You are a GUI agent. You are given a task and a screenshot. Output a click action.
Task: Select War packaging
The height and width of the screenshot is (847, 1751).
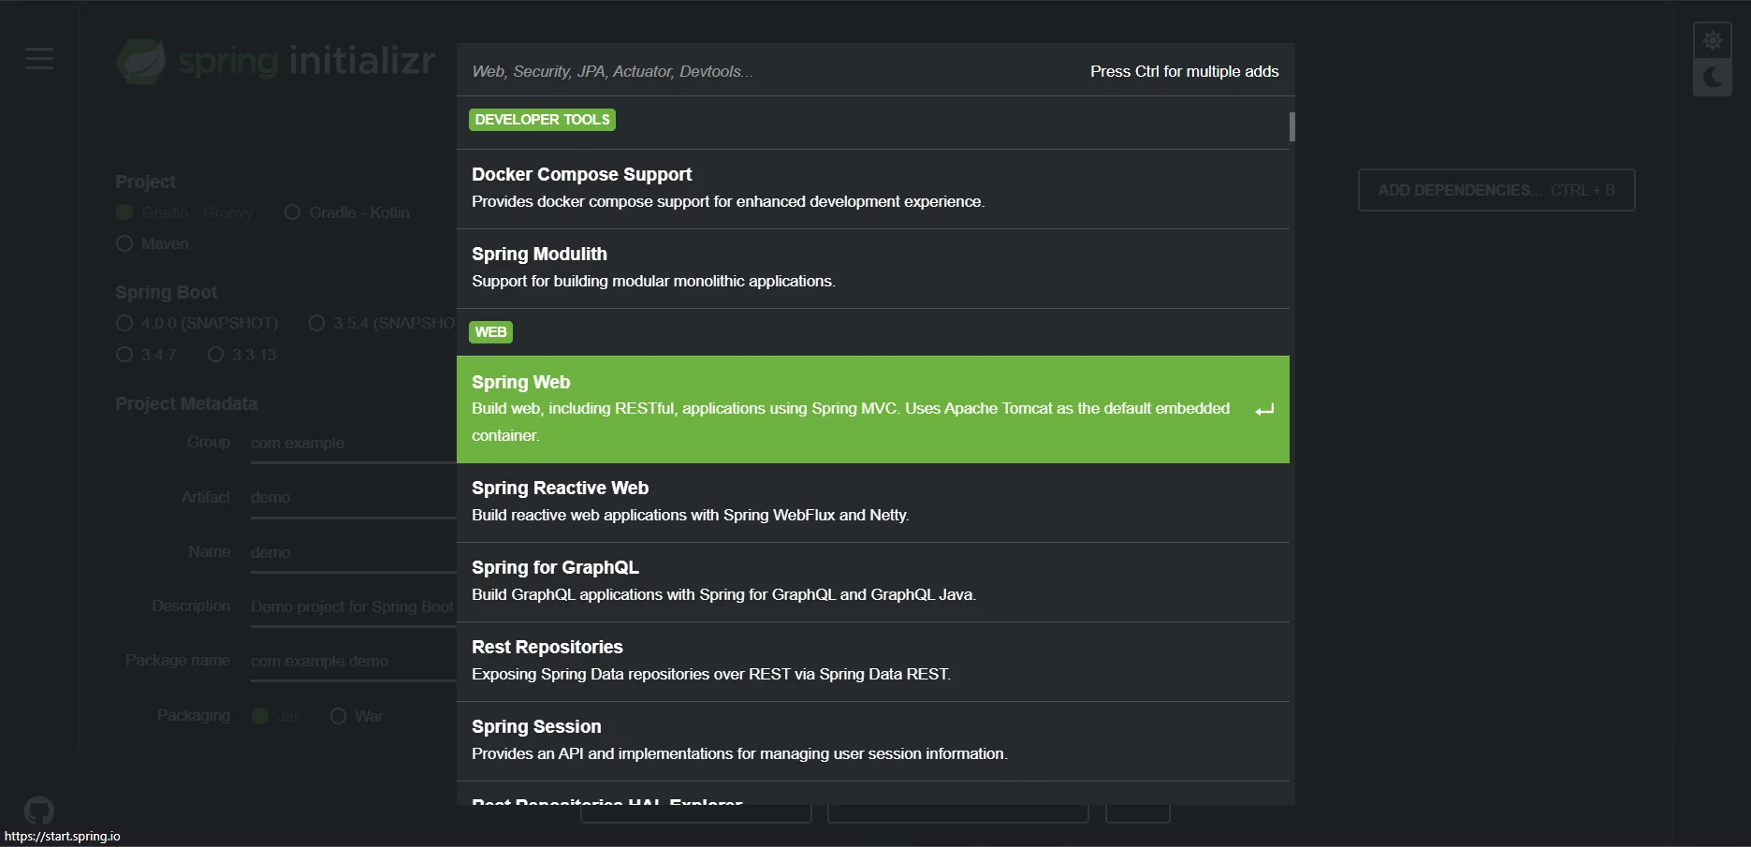(357, 716)
